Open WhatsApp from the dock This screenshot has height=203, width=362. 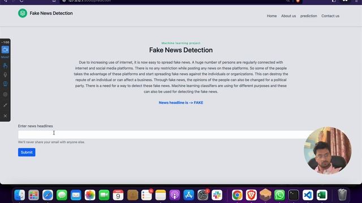click(279, 195)
